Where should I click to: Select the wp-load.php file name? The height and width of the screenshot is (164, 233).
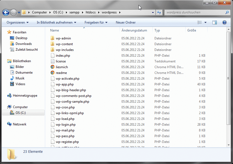65,119
